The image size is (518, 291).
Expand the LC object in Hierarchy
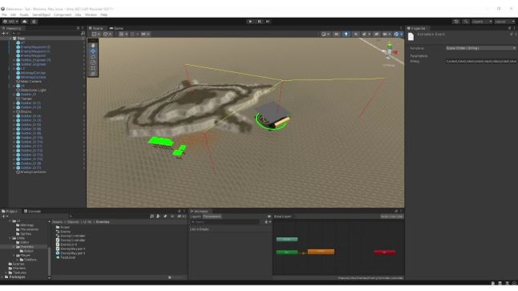(x=14, y=68)
